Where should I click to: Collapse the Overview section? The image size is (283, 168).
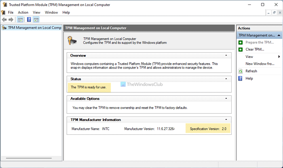coord(226,55)
